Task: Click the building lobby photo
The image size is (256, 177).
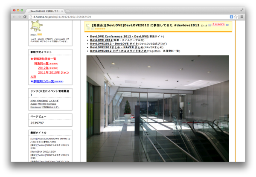Action: 157,108
